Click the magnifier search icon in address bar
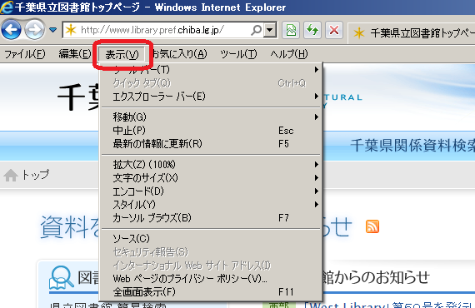The image size is (475, 308). [257, 30]
